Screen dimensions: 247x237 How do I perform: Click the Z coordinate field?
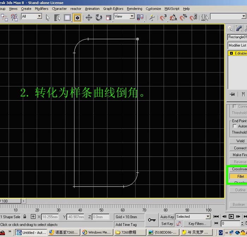tap(101, 217)
